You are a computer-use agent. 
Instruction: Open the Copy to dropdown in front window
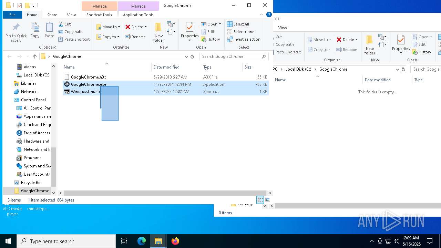point(108,37)
